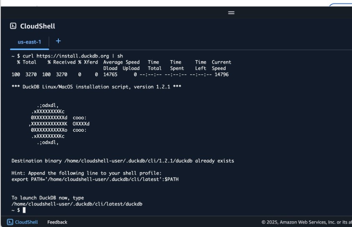
Task: Click the DuckDB ASCII art logo
Action: click(59, 124)
